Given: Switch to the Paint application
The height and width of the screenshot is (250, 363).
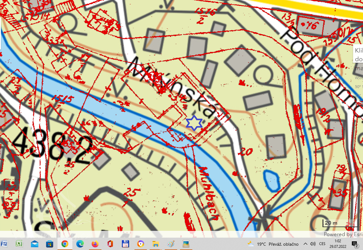Looking at the screenshot, I should [x=171, y=244].
